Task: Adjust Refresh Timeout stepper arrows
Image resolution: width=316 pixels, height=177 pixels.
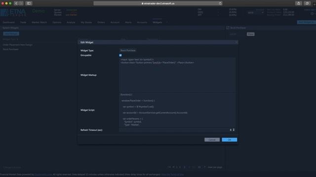Action: click(234, 130)
